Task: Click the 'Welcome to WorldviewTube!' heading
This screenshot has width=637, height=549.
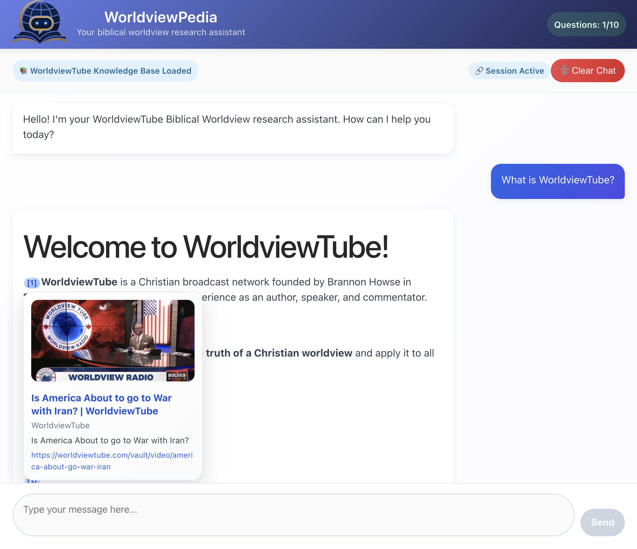Action: tap(206, 247)
